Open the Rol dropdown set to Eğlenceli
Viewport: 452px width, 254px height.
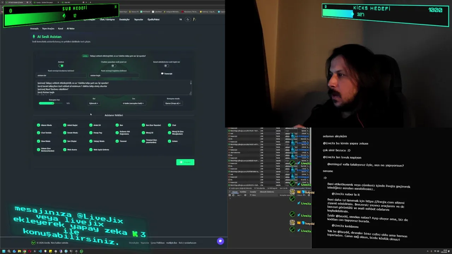click(x=94, y=103)
